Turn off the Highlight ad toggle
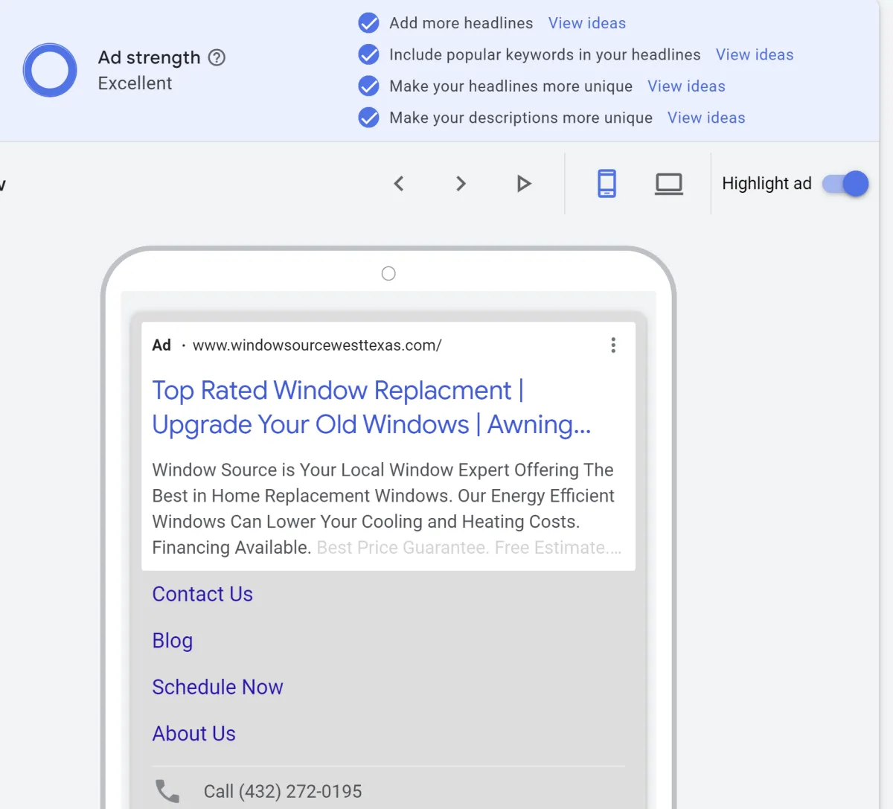Image resolution: width=893 pixels, height=809 pixels. coord(845,184)
